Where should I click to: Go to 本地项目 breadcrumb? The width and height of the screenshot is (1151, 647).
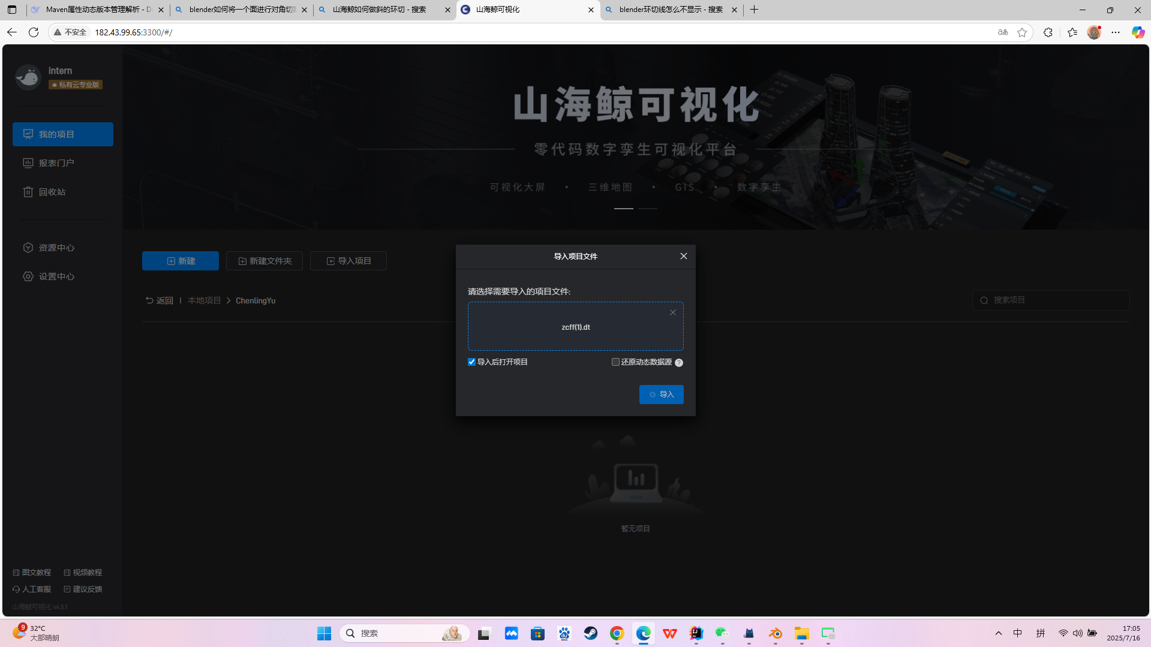(204, 300)
